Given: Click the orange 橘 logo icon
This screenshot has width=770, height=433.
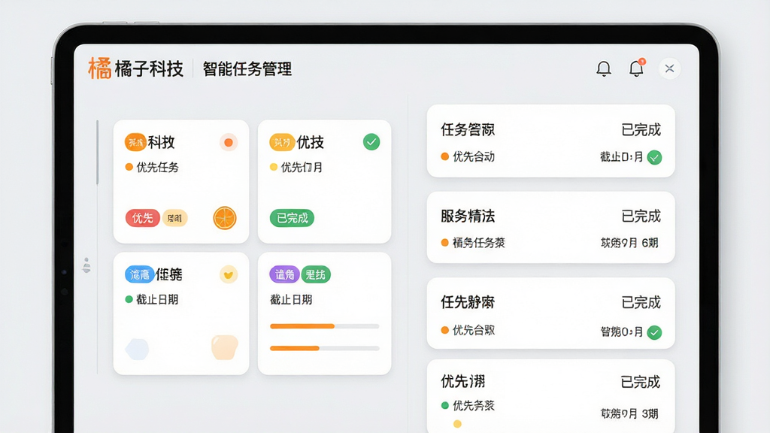Looking at the screenshot, I should tap(100, 68).
